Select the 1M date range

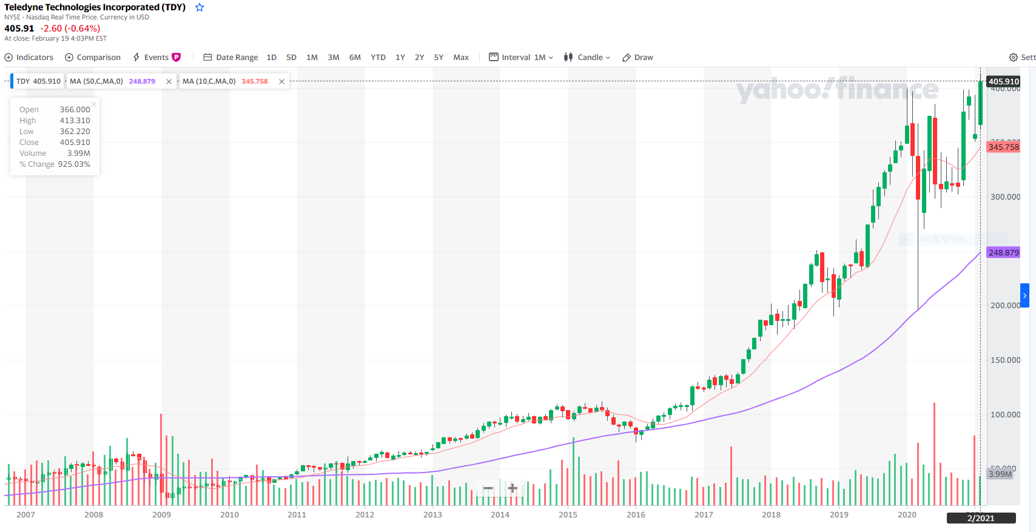tap(312, 57)
